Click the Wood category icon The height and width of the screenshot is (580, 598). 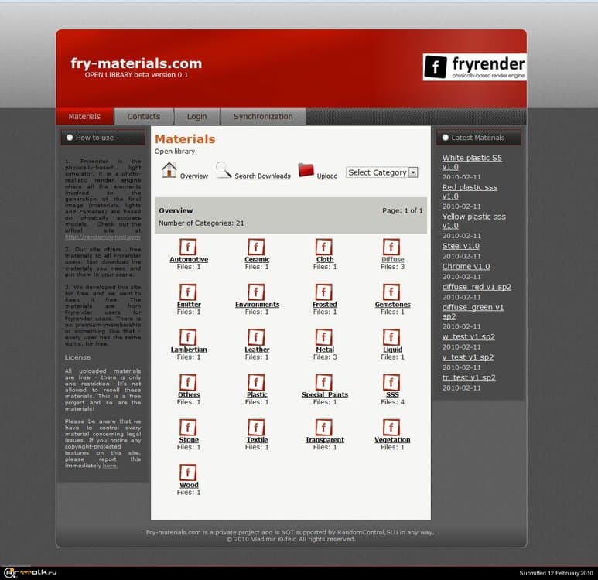coord(188,472)
